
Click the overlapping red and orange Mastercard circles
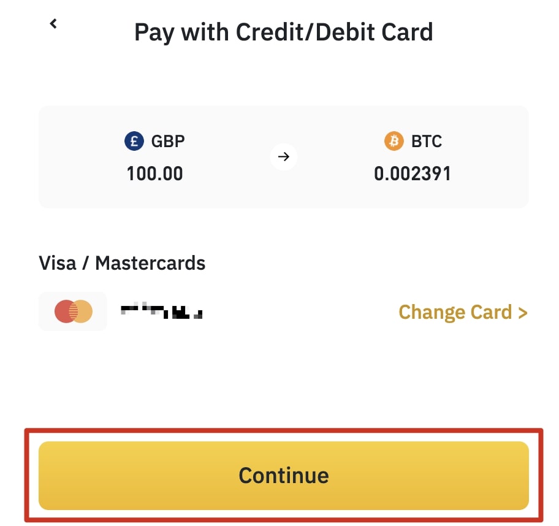point(72,311)
